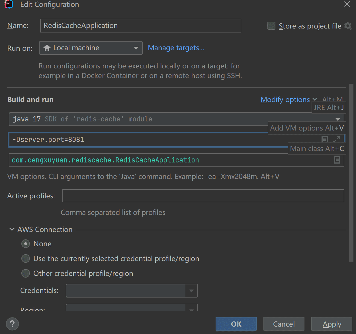
Task: Open the Region combo box
Action: (132, 307)
